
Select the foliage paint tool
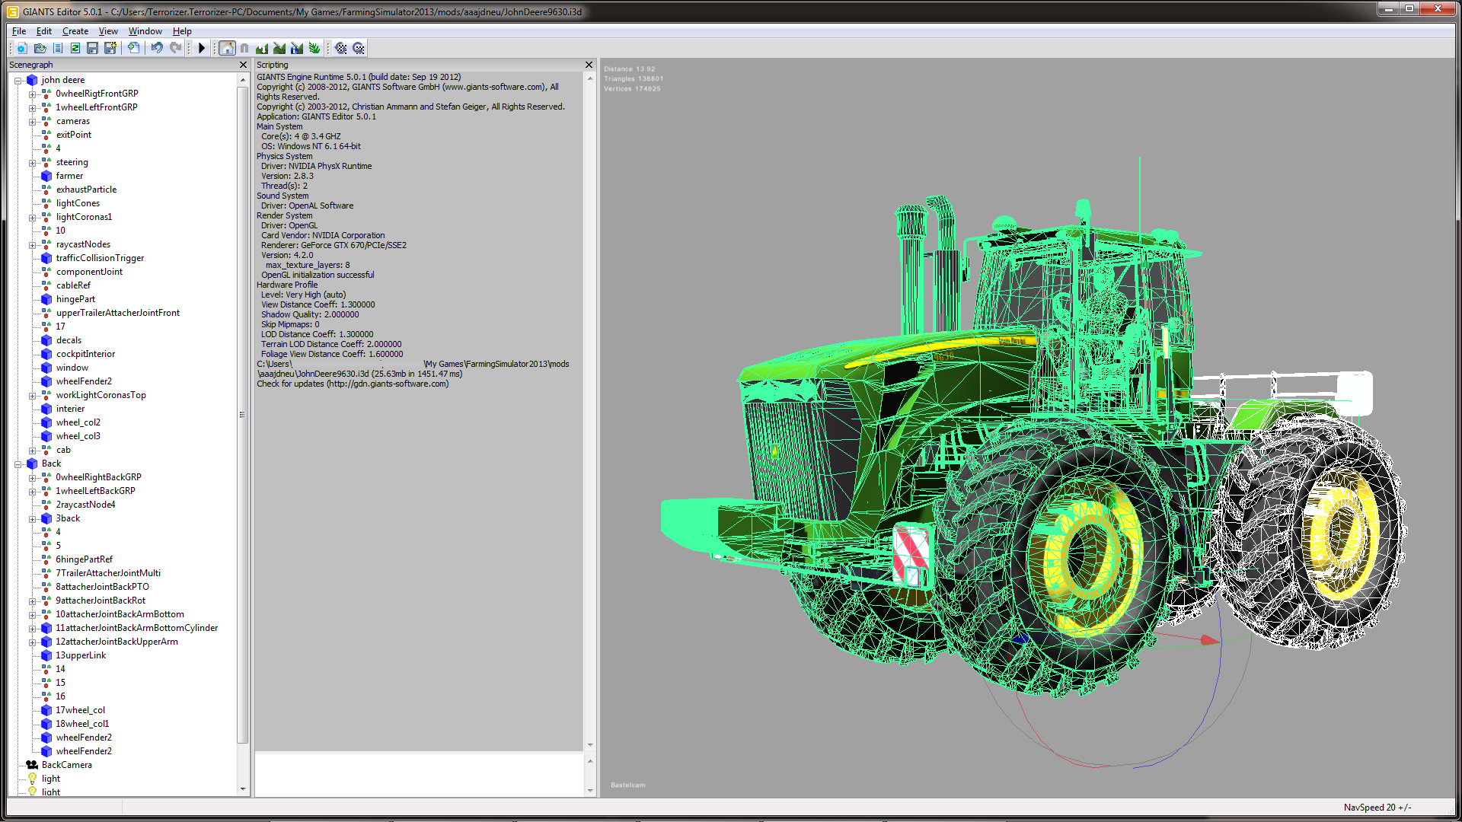click(x=314, y=48)
